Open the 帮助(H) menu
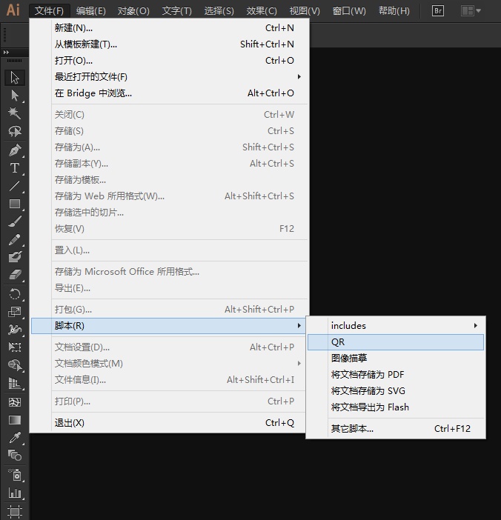This screenshot has height=520, width=501. point(394,11)
